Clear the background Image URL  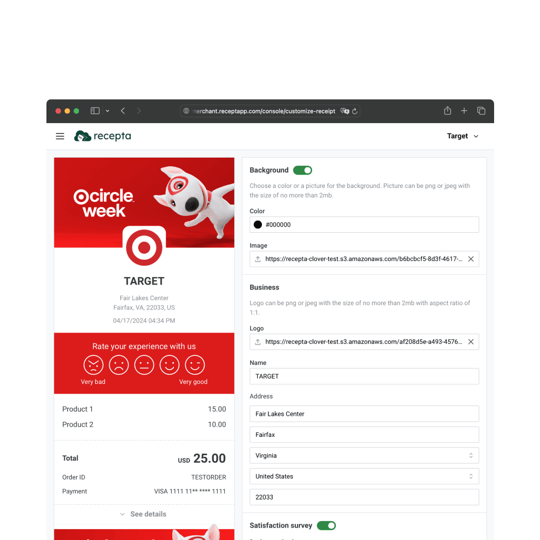click(471, 259)
